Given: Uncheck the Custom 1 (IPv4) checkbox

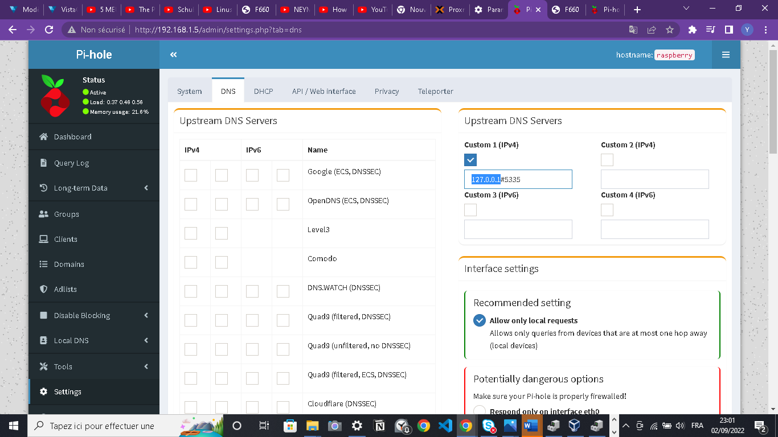Looking at the screenshot, I should (470, 160).
